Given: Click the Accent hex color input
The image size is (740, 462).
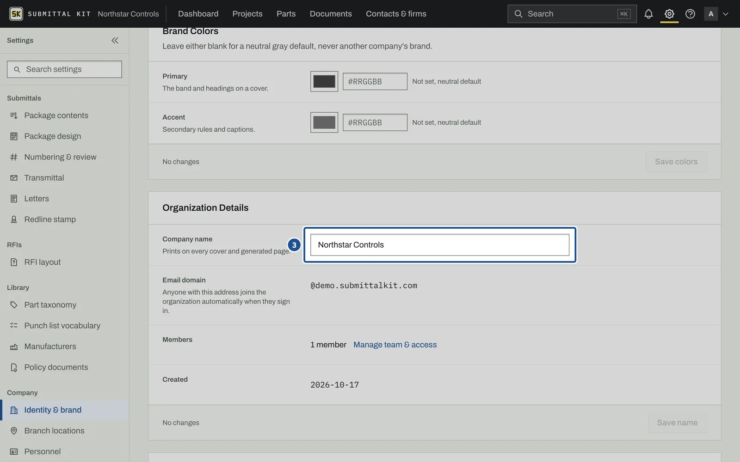Looking at the screenshot, I should click(375, 122).
